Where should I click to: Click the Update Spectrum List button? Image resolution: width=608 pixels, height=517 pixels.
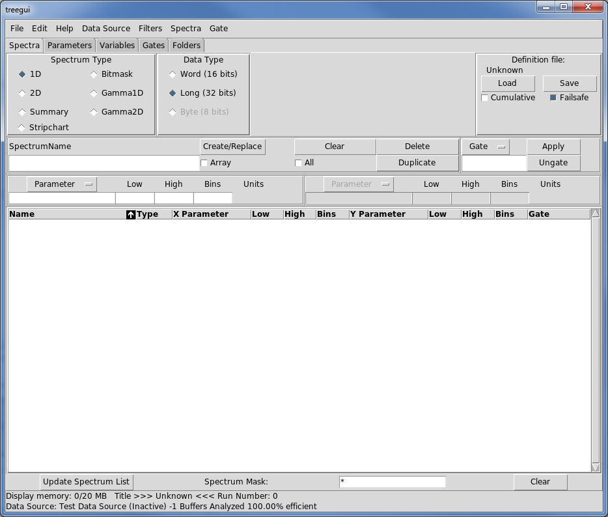[x=86, y=482]
